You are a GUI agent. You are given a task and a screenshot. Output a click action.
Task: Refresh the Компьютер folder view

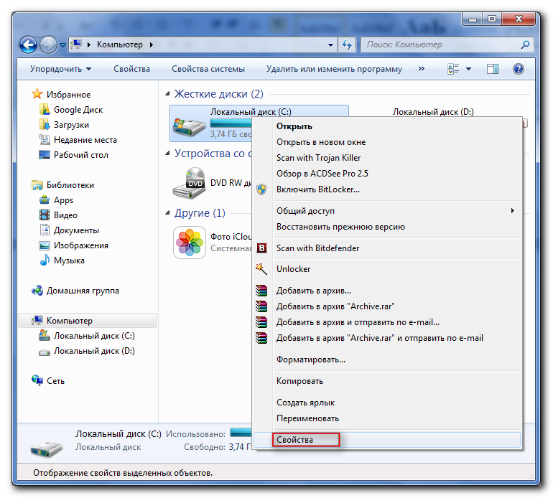[x=347, y=44]
